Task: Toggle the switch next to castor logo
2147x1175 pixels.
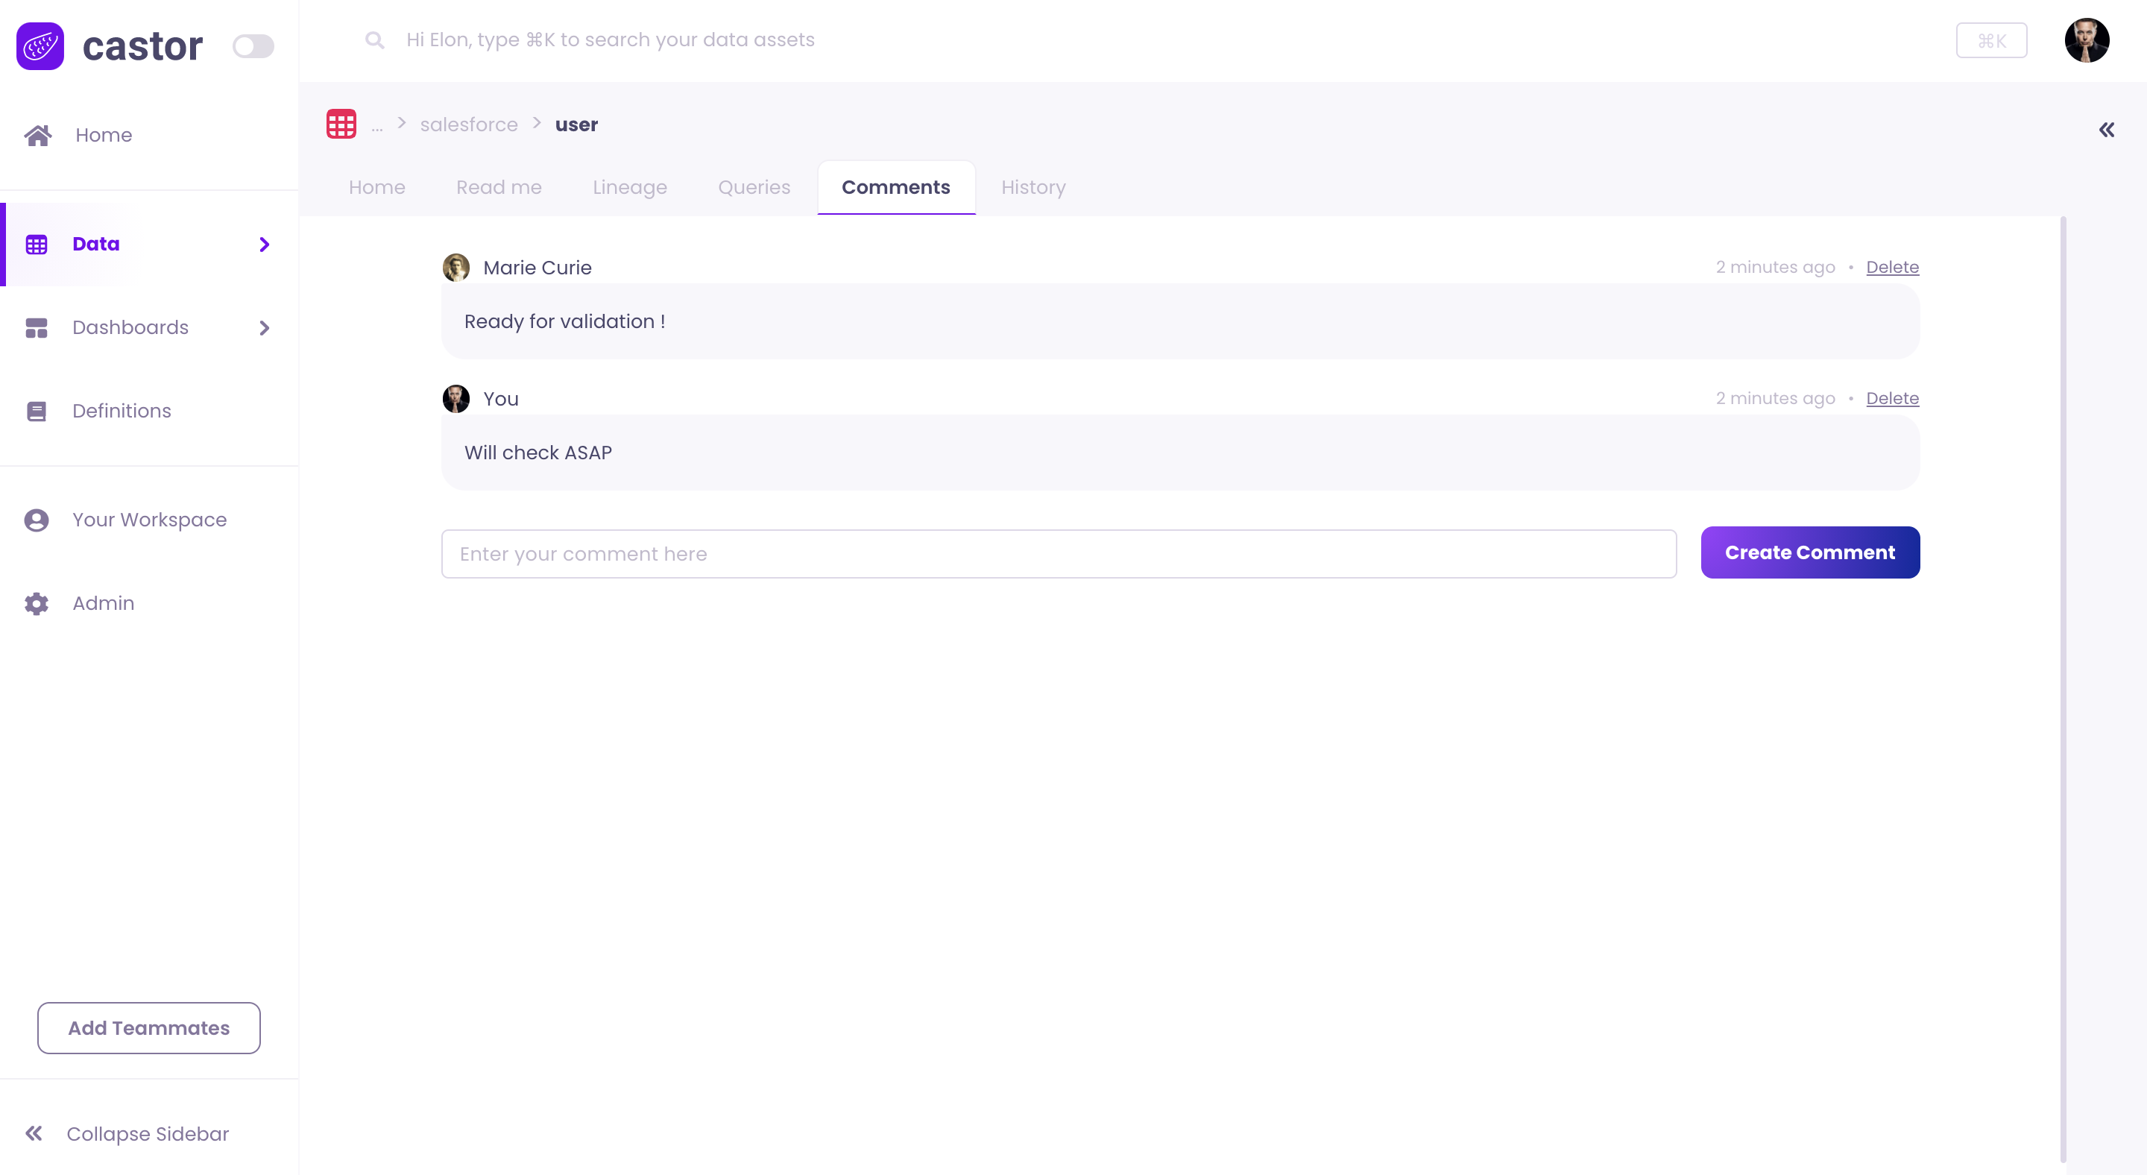Action: (253, 45)
